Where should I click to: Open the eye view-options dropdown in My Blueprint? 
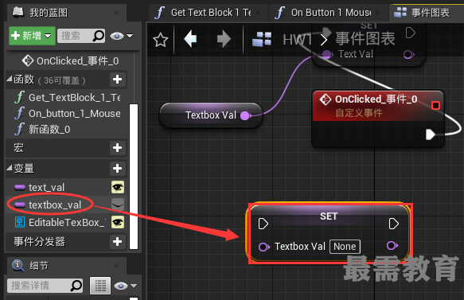[121, 36]
